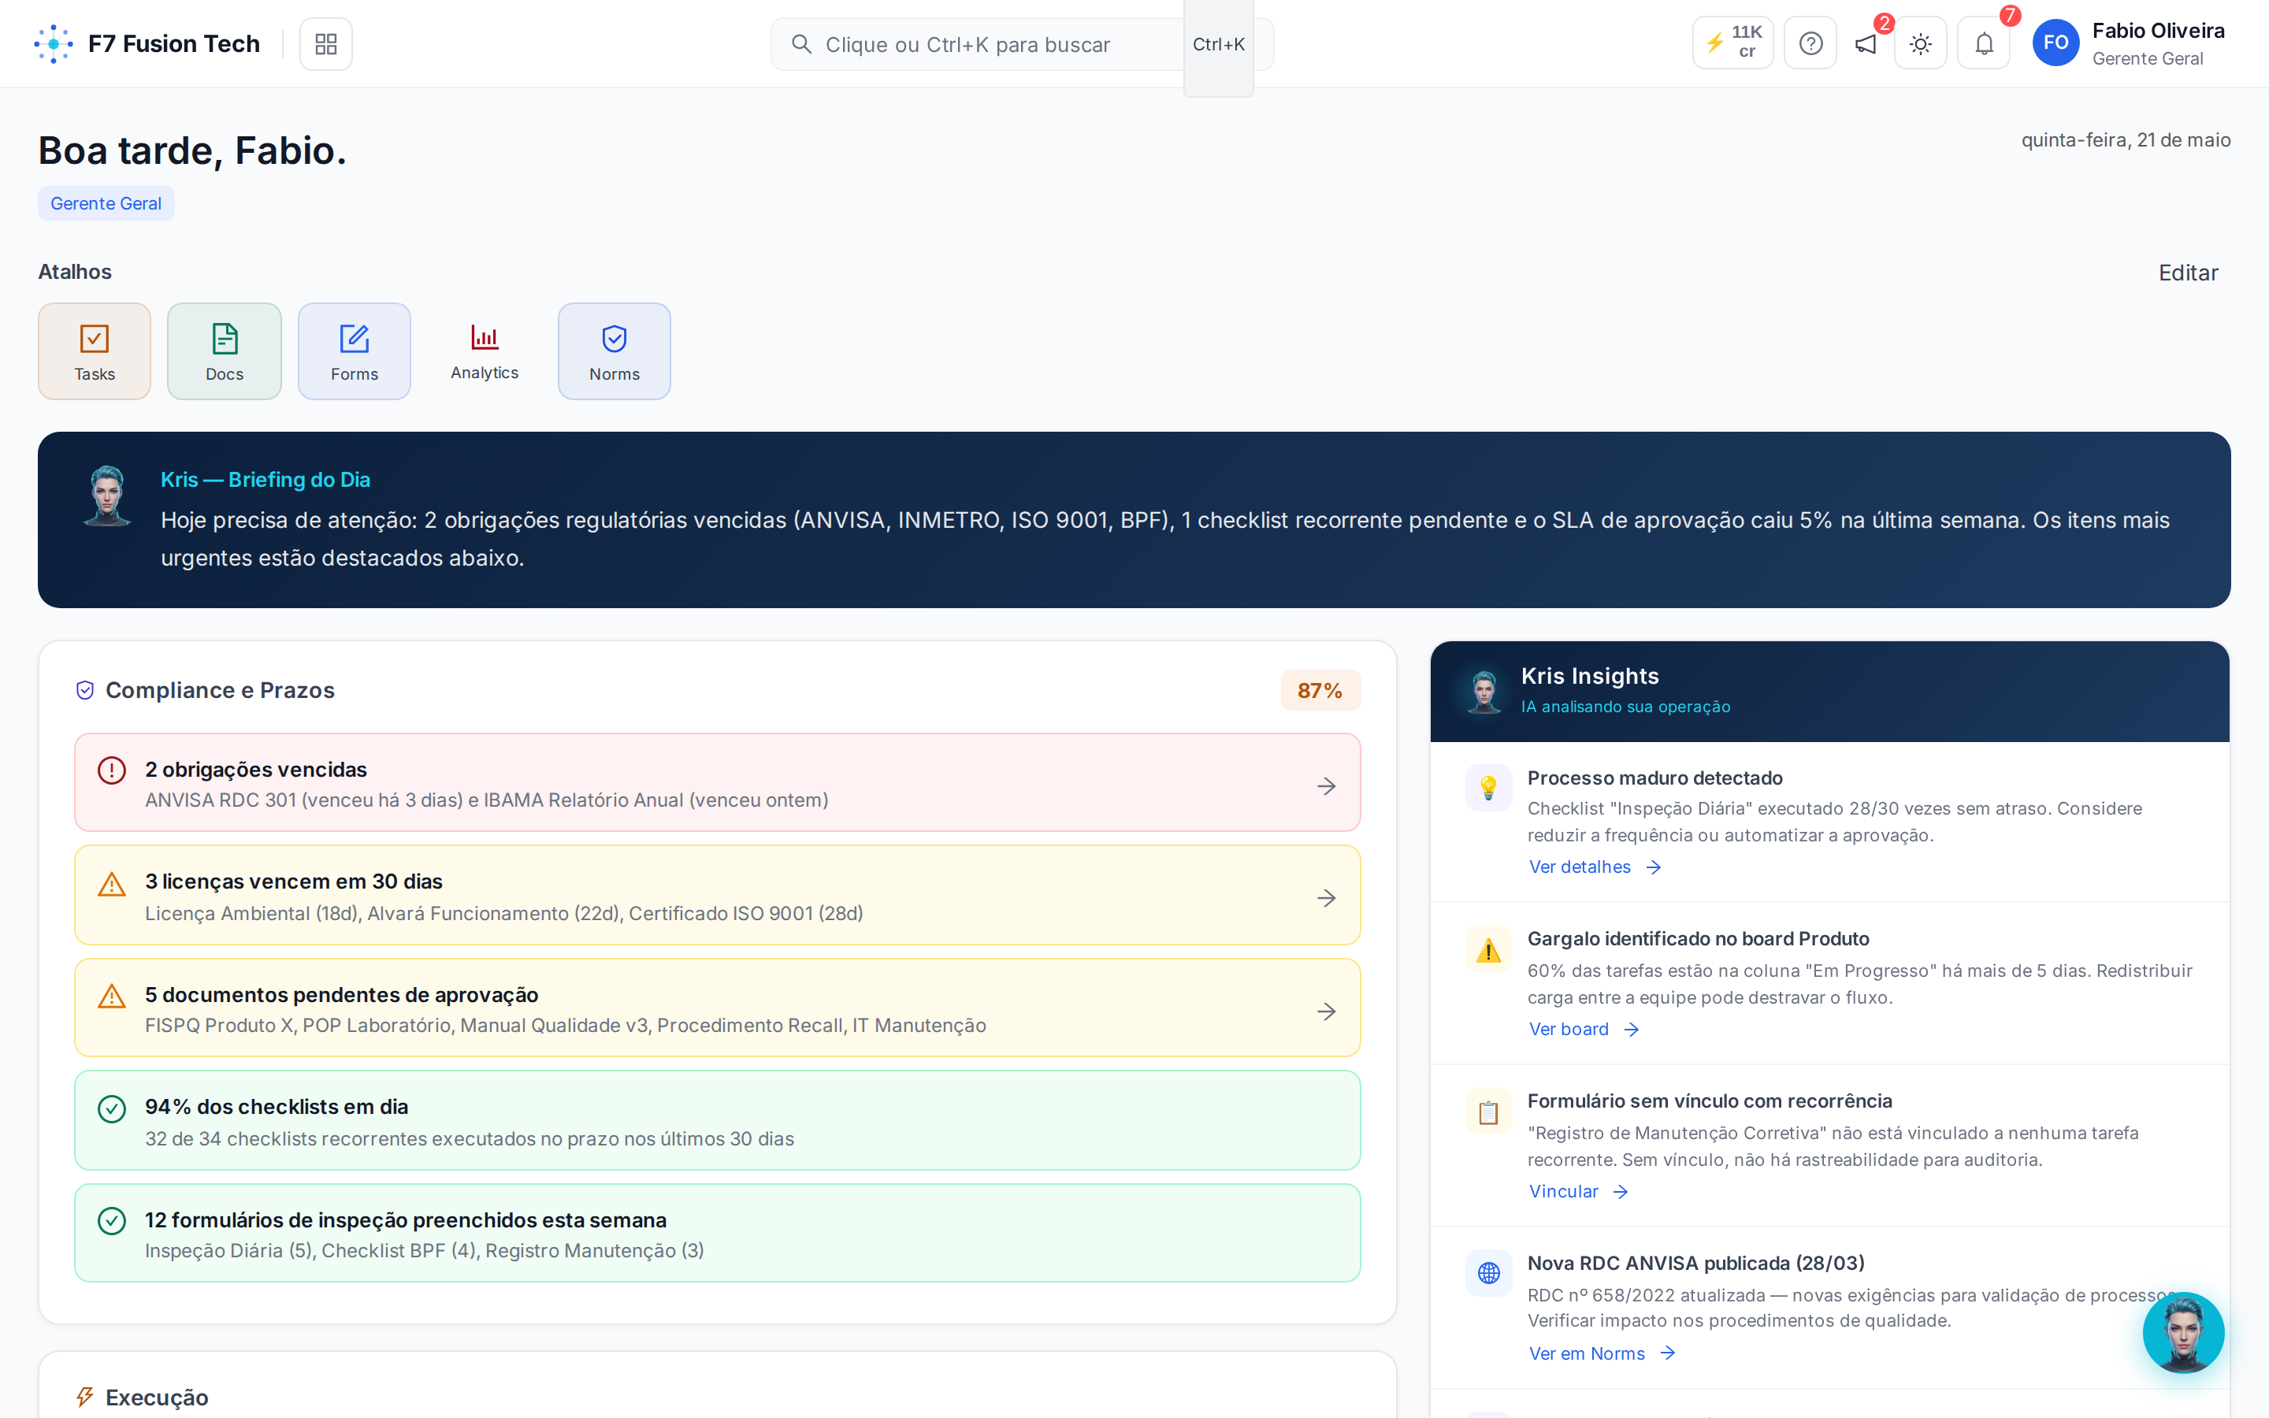Open the Norms shortcut
The image size is (2269, 1418).
click(x=615, y=351)
